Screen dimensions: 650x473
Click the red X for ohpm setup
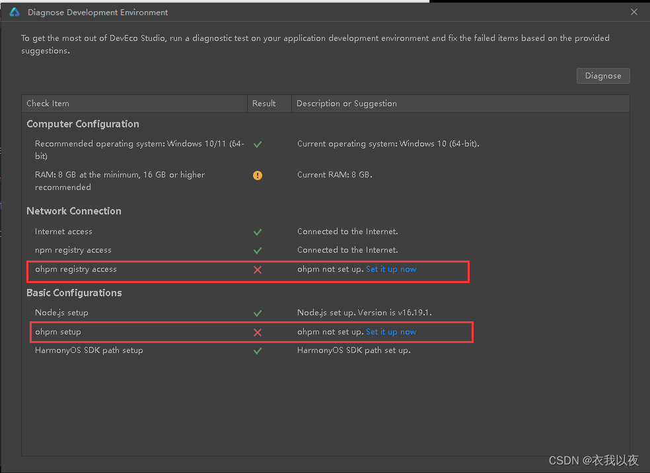(x=258, y=332)
